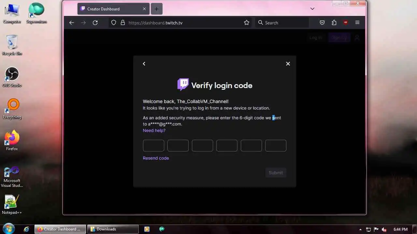Click the Action Center flag icon
The width and height of the screenshot is (417, 234).
click(x=376, y=229)
